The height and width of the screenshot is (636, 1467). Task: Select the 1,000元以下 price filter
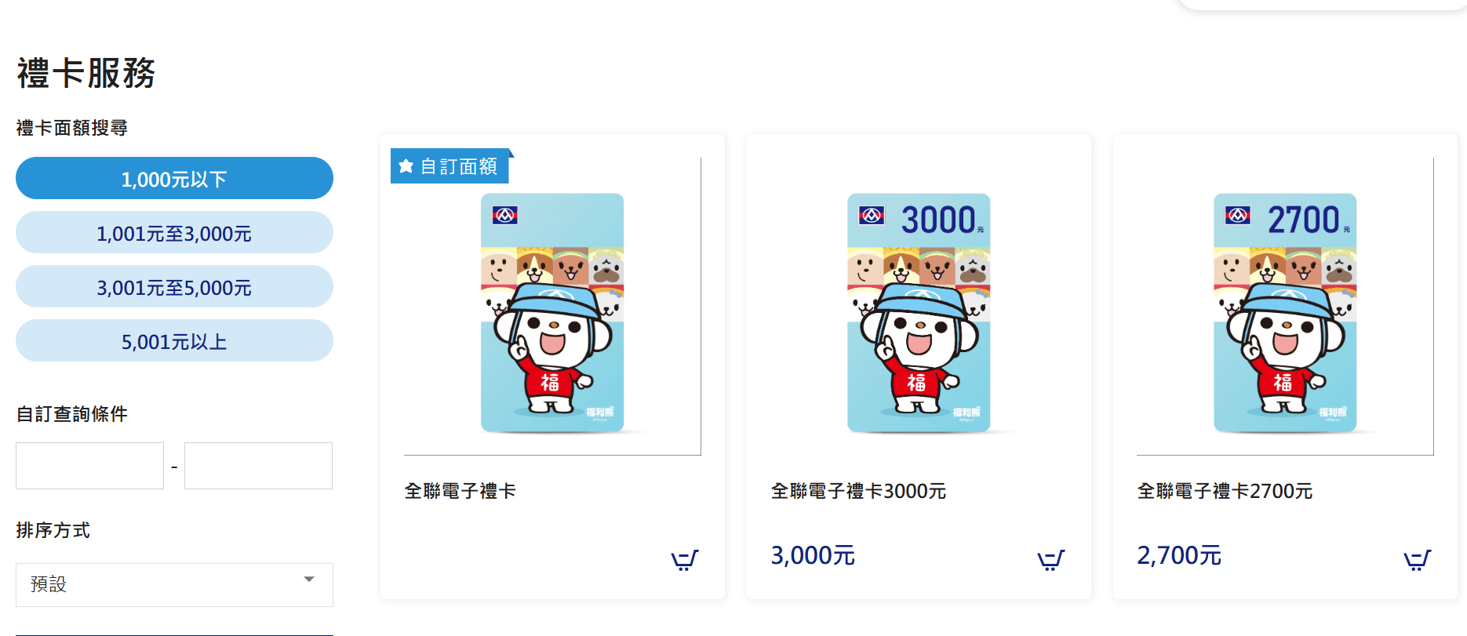174,178
